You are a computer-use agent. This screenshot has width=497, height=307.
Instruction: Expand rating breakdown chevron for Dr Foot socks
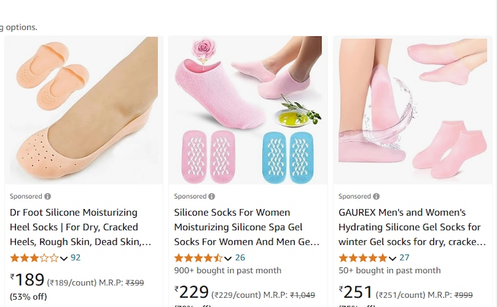point(64,258)
